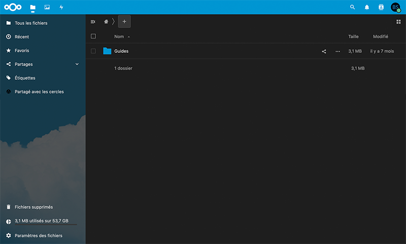Click the clock icon beside Récent
Image resolution: width=406 pixels, height=244 pixels.
pos(9,37)
